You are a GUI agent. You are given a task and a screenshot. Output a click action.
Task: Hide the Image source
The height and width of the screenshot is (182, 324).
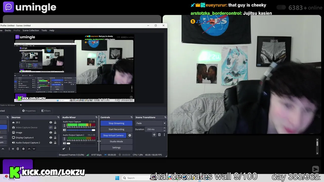click(51, 132)
